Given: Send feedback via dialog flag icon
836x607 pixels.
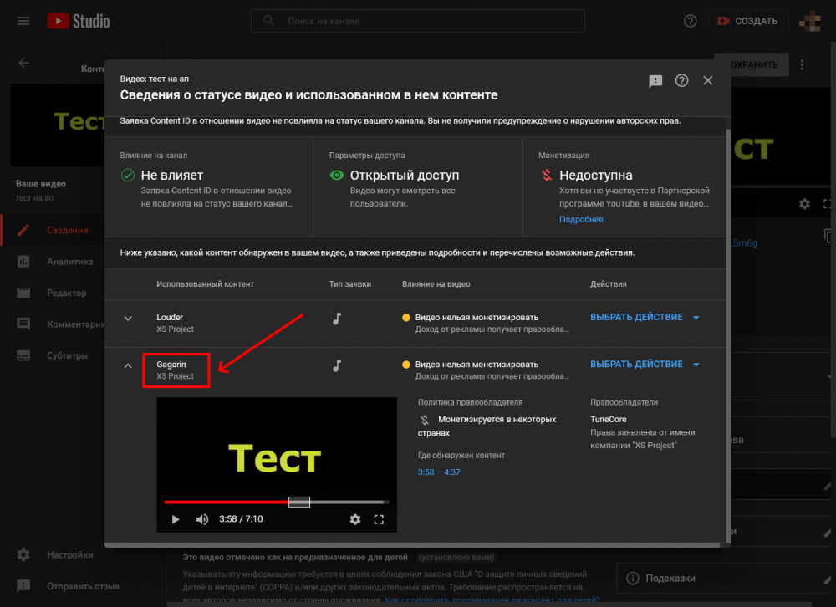Looking at the screenshot, I should 655,80.
